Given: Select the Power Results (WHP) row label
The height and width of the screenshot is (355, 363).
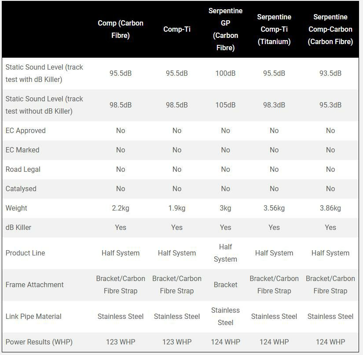Looking at the screenshot, I should click(x=39, y=342).
